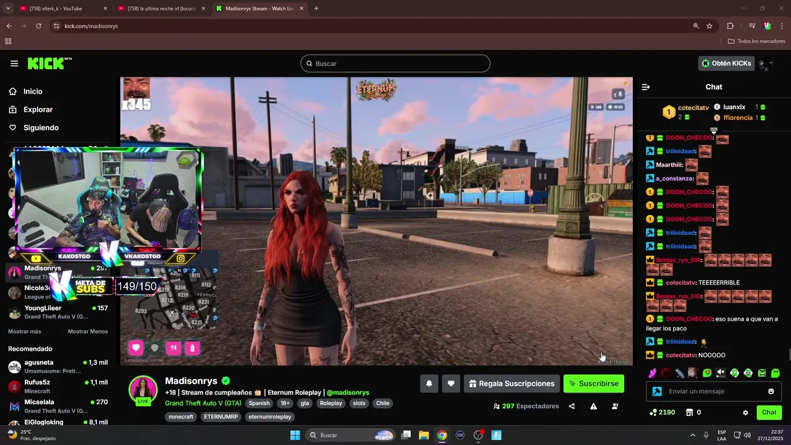Click the 2190 channel points balance
Screen dimensions: 791x445
[662, 412]
